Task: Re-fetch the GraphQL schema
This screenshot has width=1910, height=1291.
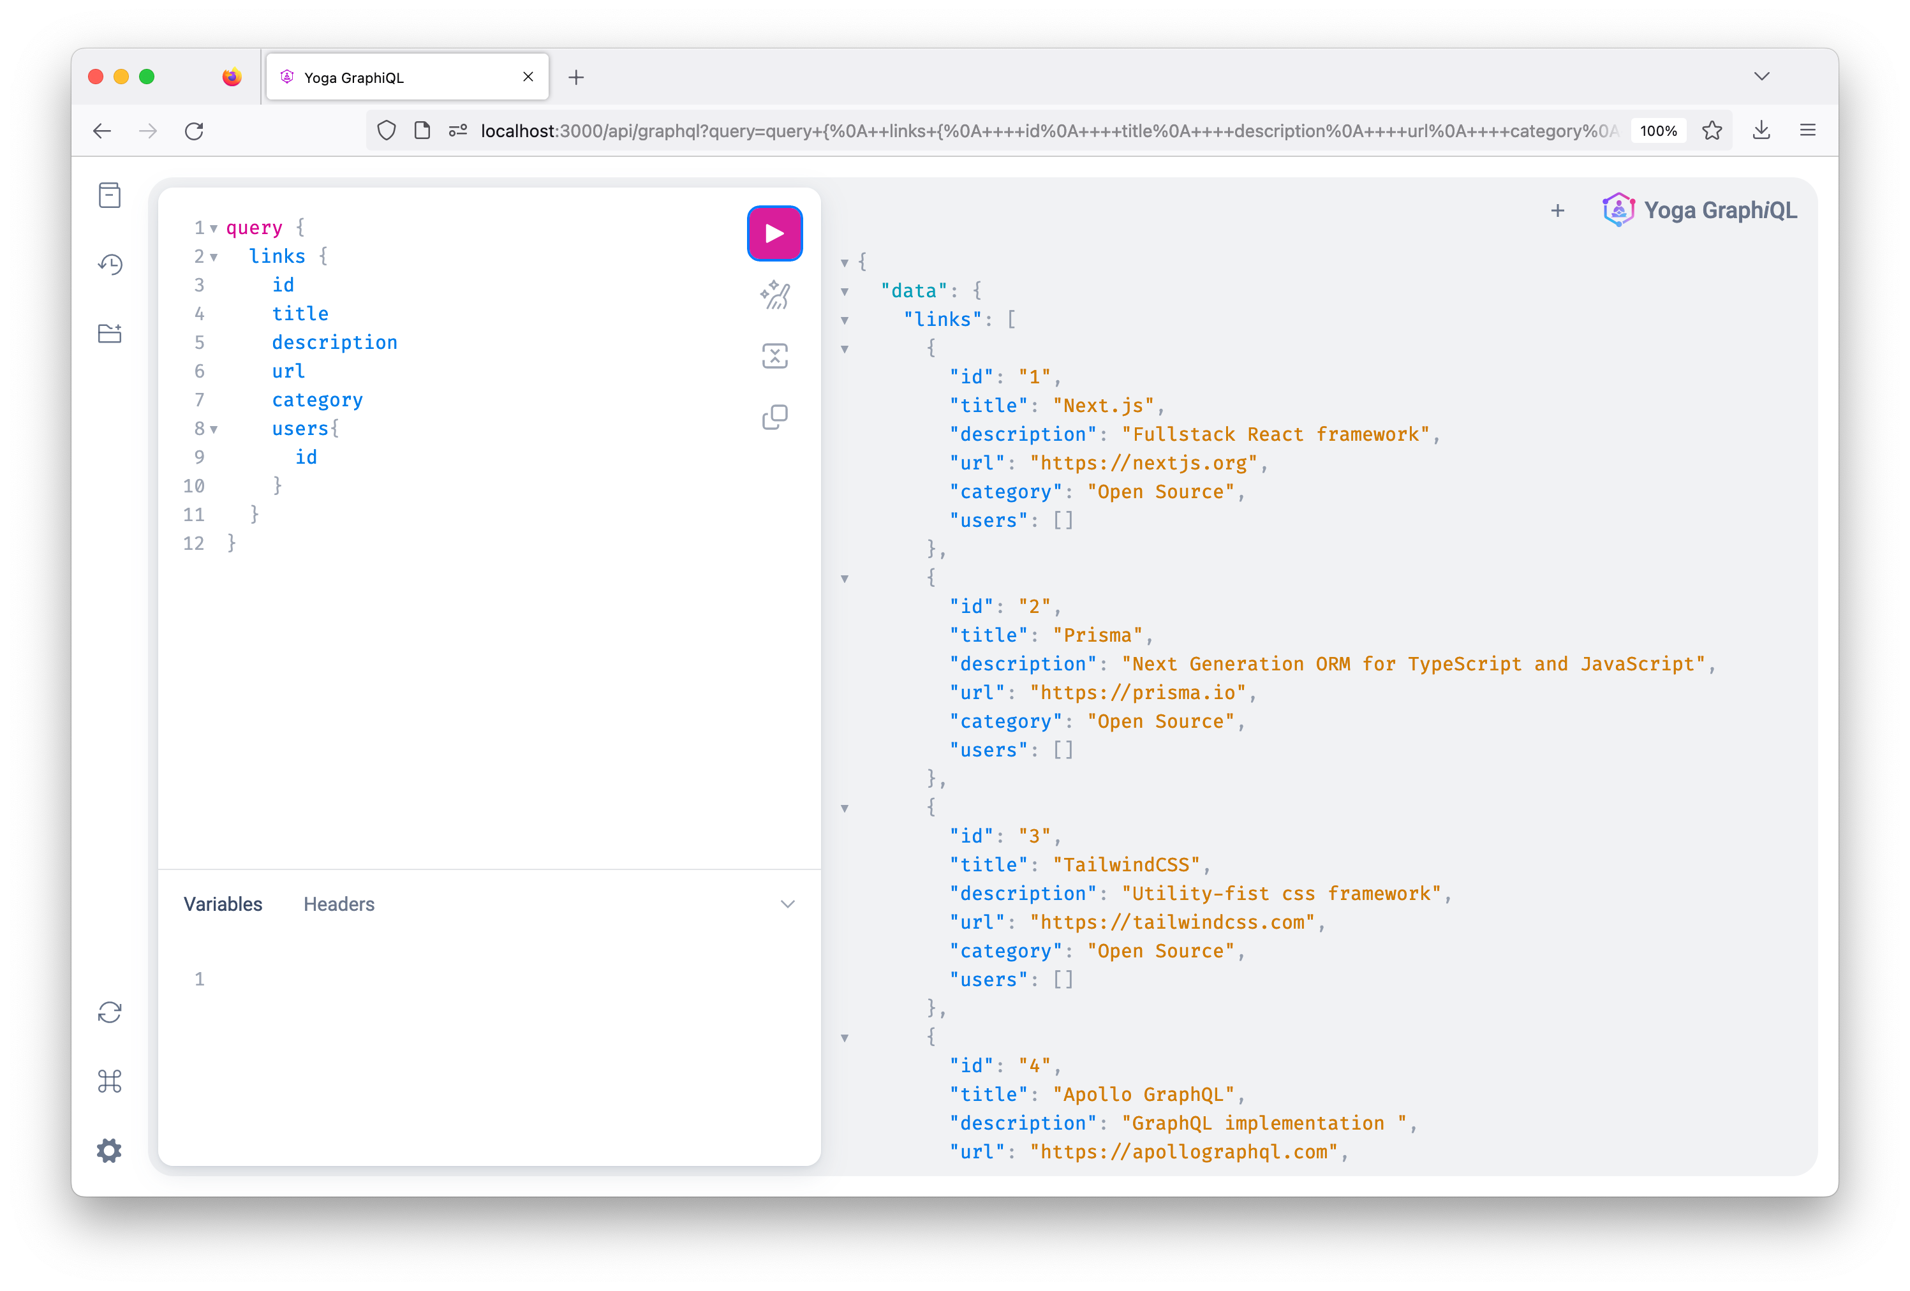Action: click(x=109, y=1012)
